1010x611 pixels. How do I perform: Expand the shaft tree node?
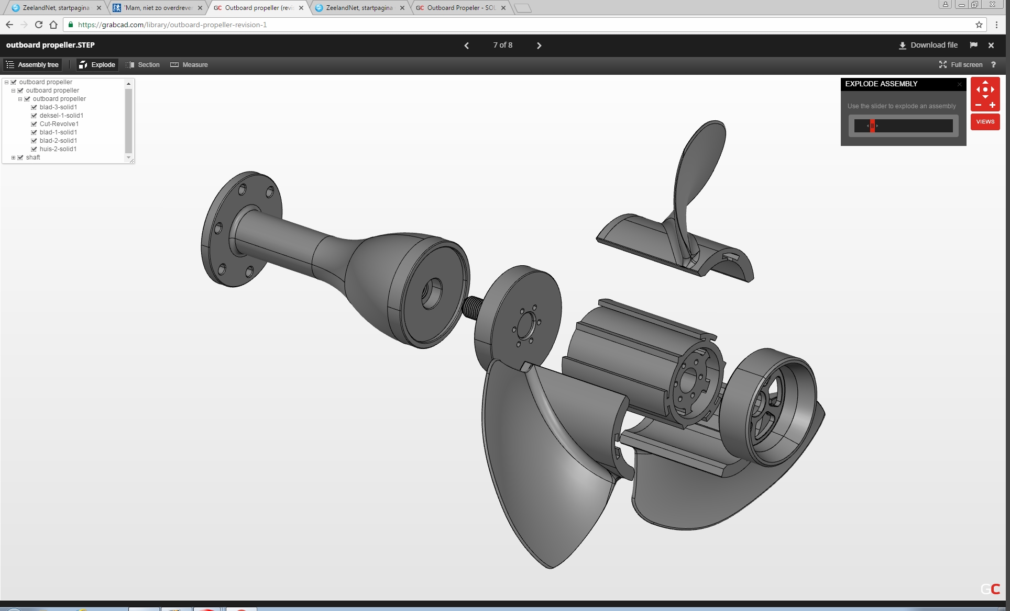[x=14, y=157]
